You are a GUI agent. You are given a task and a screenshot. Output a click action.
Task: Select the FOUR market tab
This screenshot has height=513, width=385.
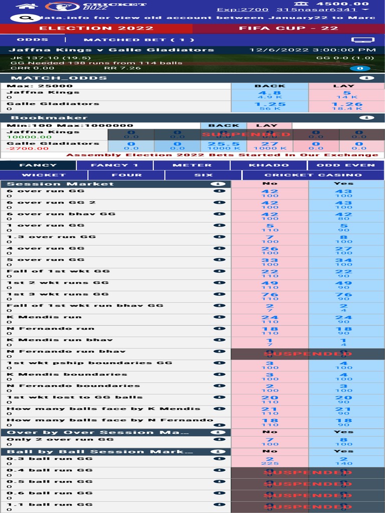coord(126,175)
